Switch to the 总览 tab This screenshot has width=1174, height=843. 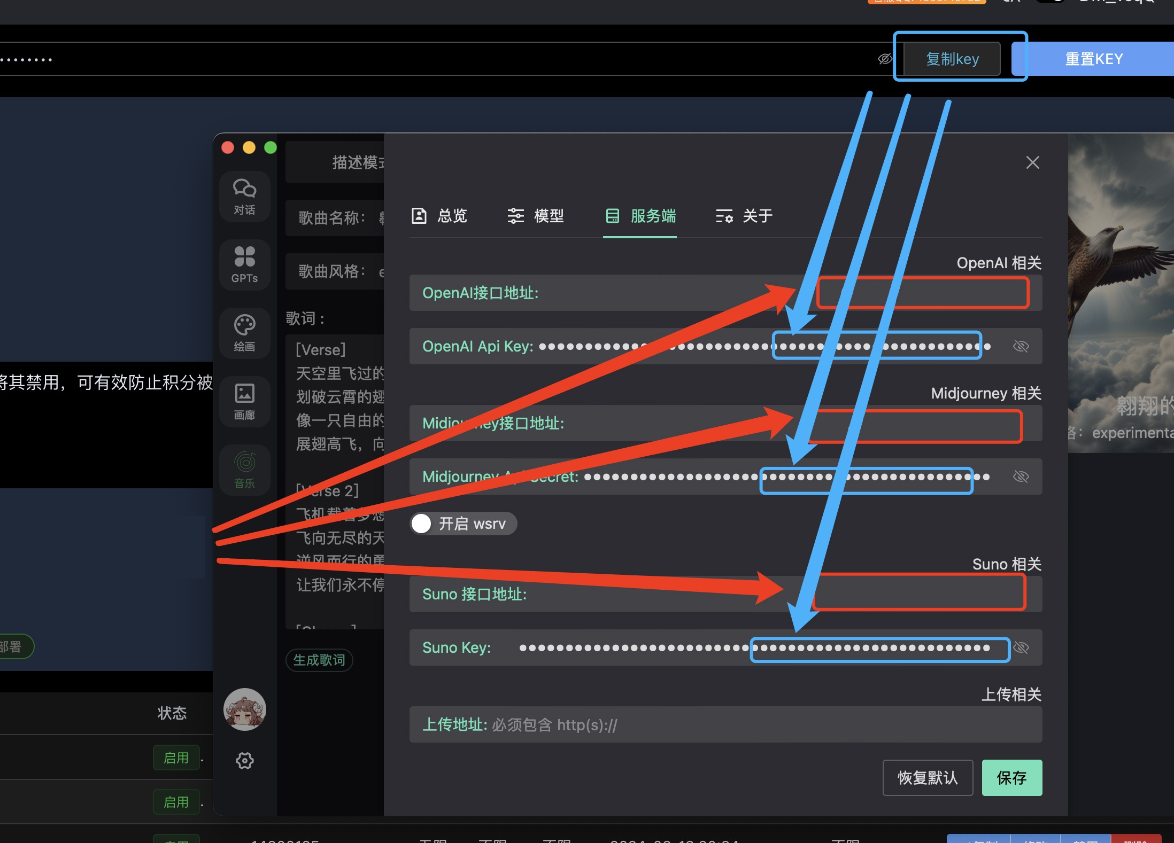tap(439, 216)
